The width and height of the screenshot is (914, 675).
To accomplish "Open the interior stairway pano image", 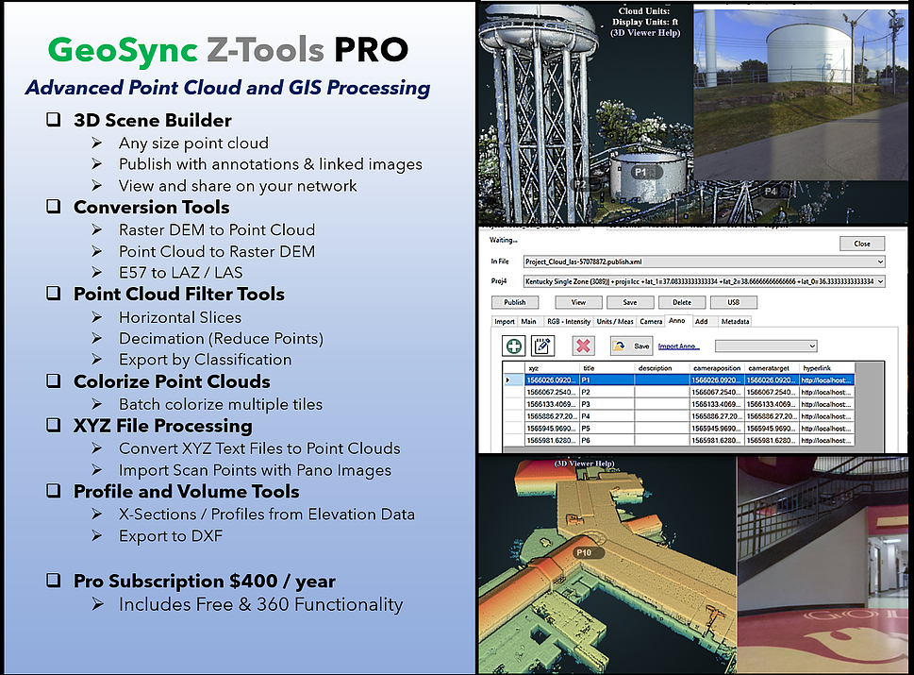I will [x=823, y=565].
